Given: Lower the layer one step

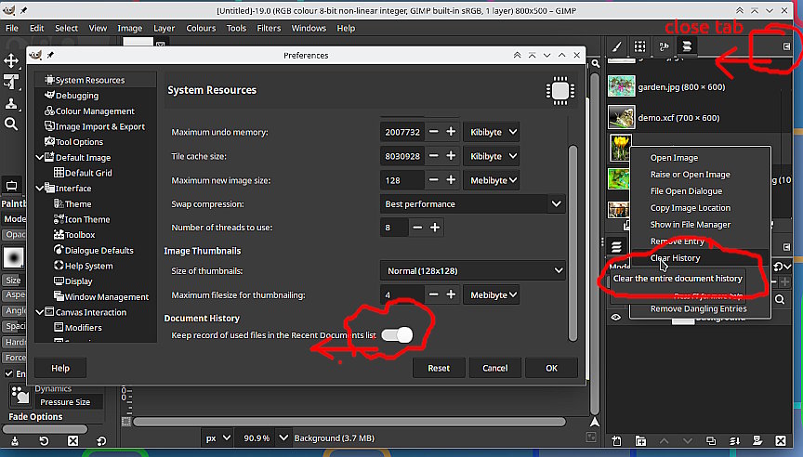Looking at the screenshot, I should pos(687,440).
